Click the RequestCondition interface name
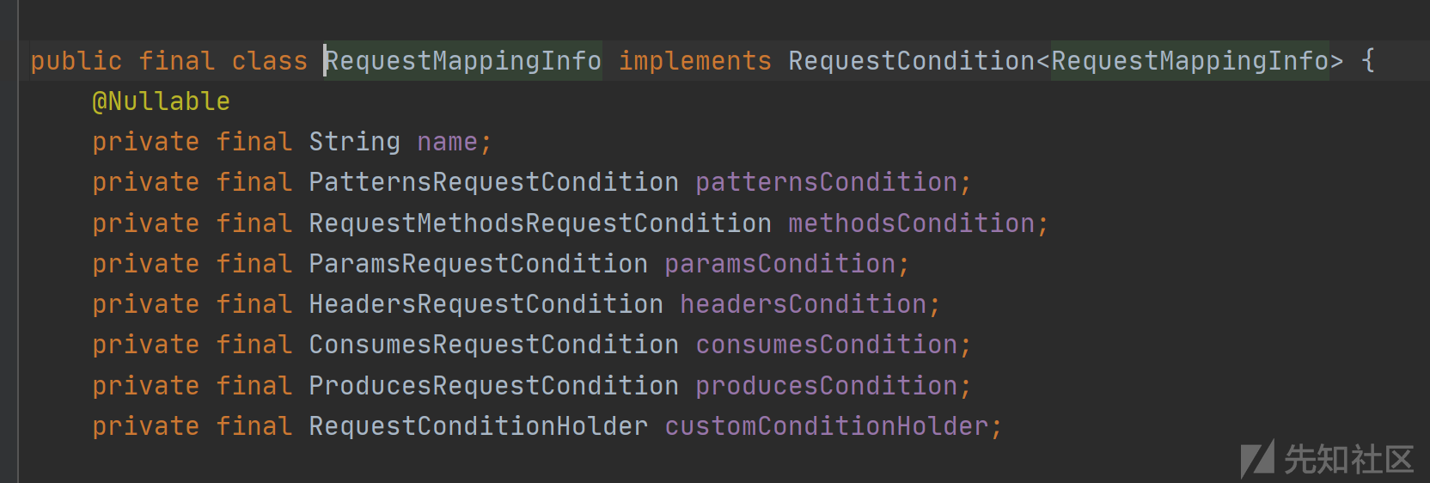This screenshot has height=483, width=1430. pos(912,61)
